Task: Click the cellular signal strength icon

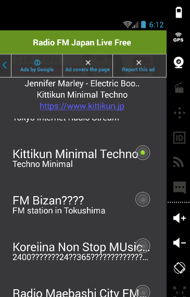Action: click(x=135, y=24)
